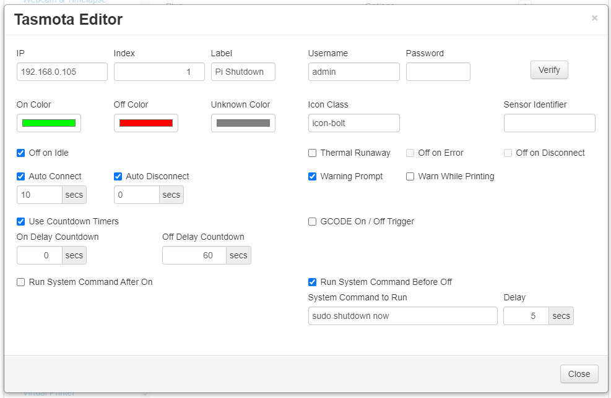Uncheck Run System Command Before Off
This screenshot has width=611, height=398.
312,282
